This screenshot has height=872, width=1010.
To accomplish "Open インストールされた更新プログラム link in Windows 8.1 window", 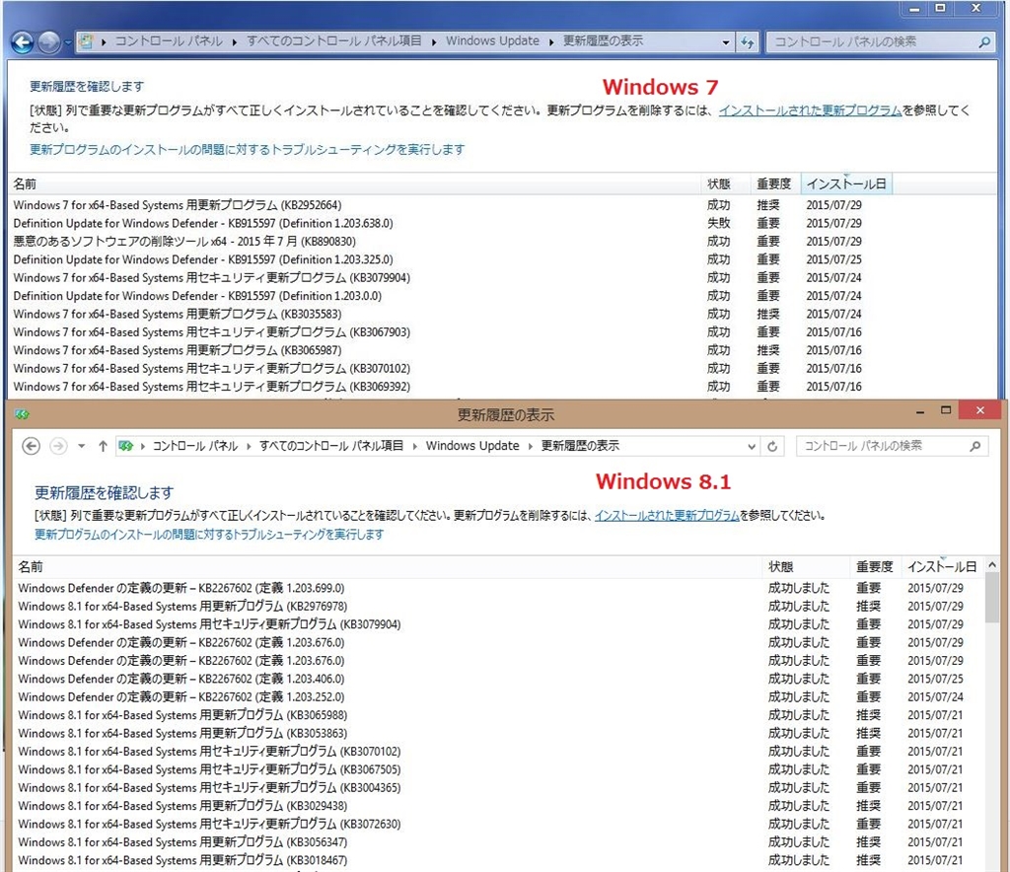I will [x=667, y=515].
